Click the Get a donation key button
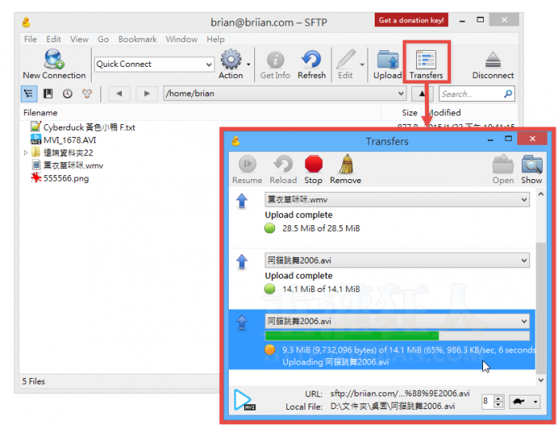The image size is (558, 425). tap(411, 20)
